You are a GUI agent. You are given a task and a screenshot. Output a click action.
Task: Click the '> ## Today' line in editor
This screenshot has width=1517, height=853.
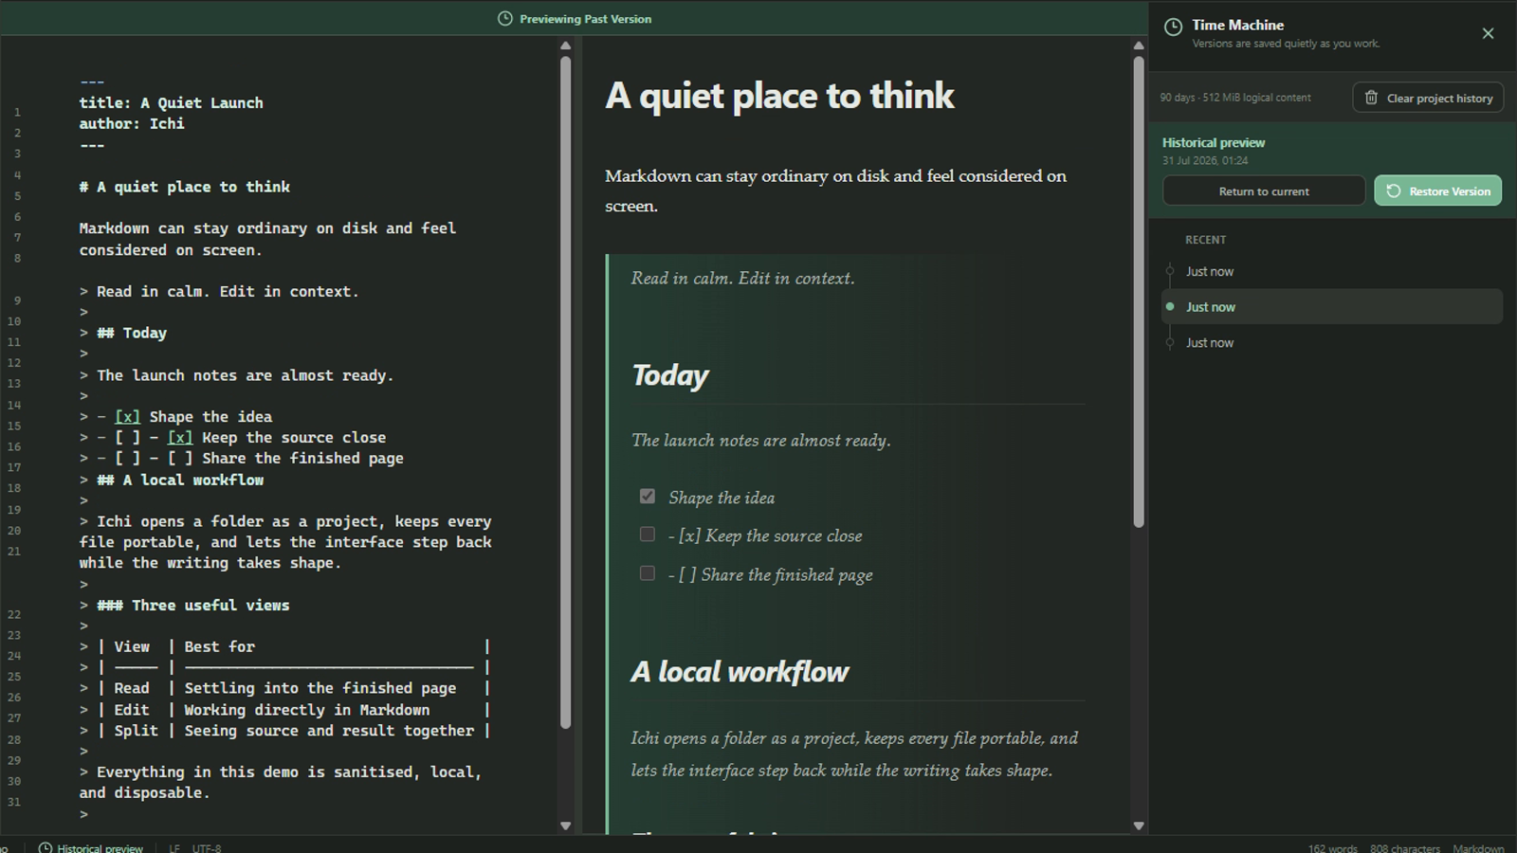(123, 333)
